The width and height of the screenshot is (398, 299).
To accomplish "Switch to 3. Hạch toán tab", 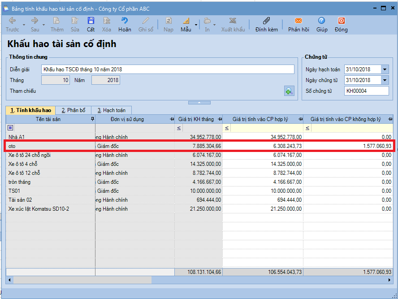I will coord(112,110).
